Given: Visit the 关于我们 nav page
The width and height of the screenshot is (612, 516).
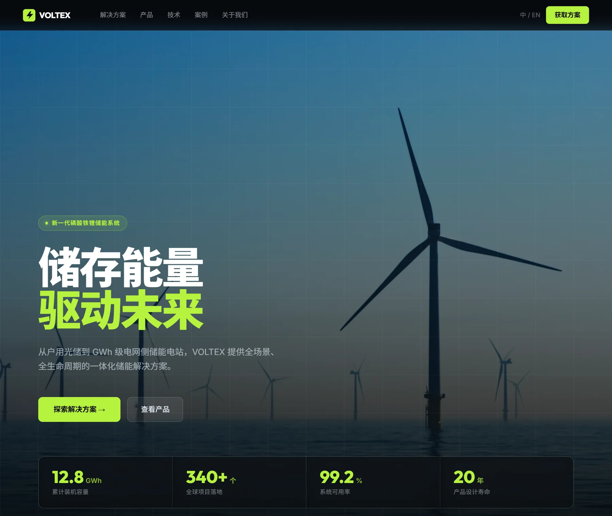Looking at the screenshot, I should coord(235,15).
